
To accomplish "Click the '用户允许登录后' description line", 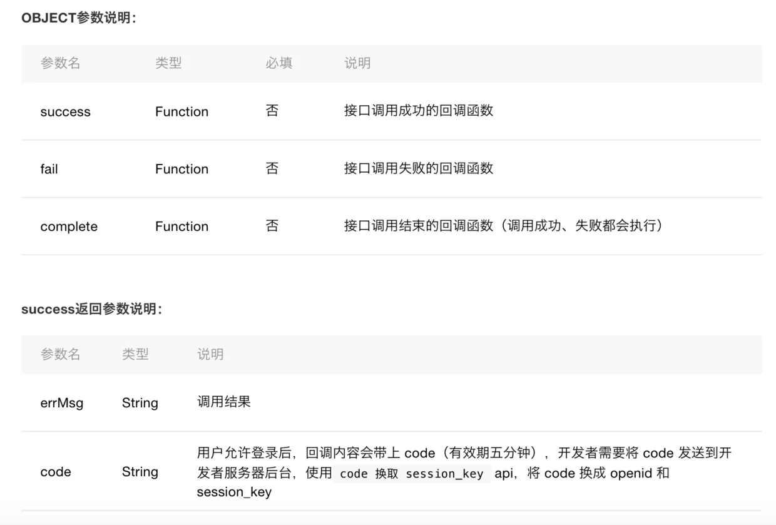I will tap(464, 453).
